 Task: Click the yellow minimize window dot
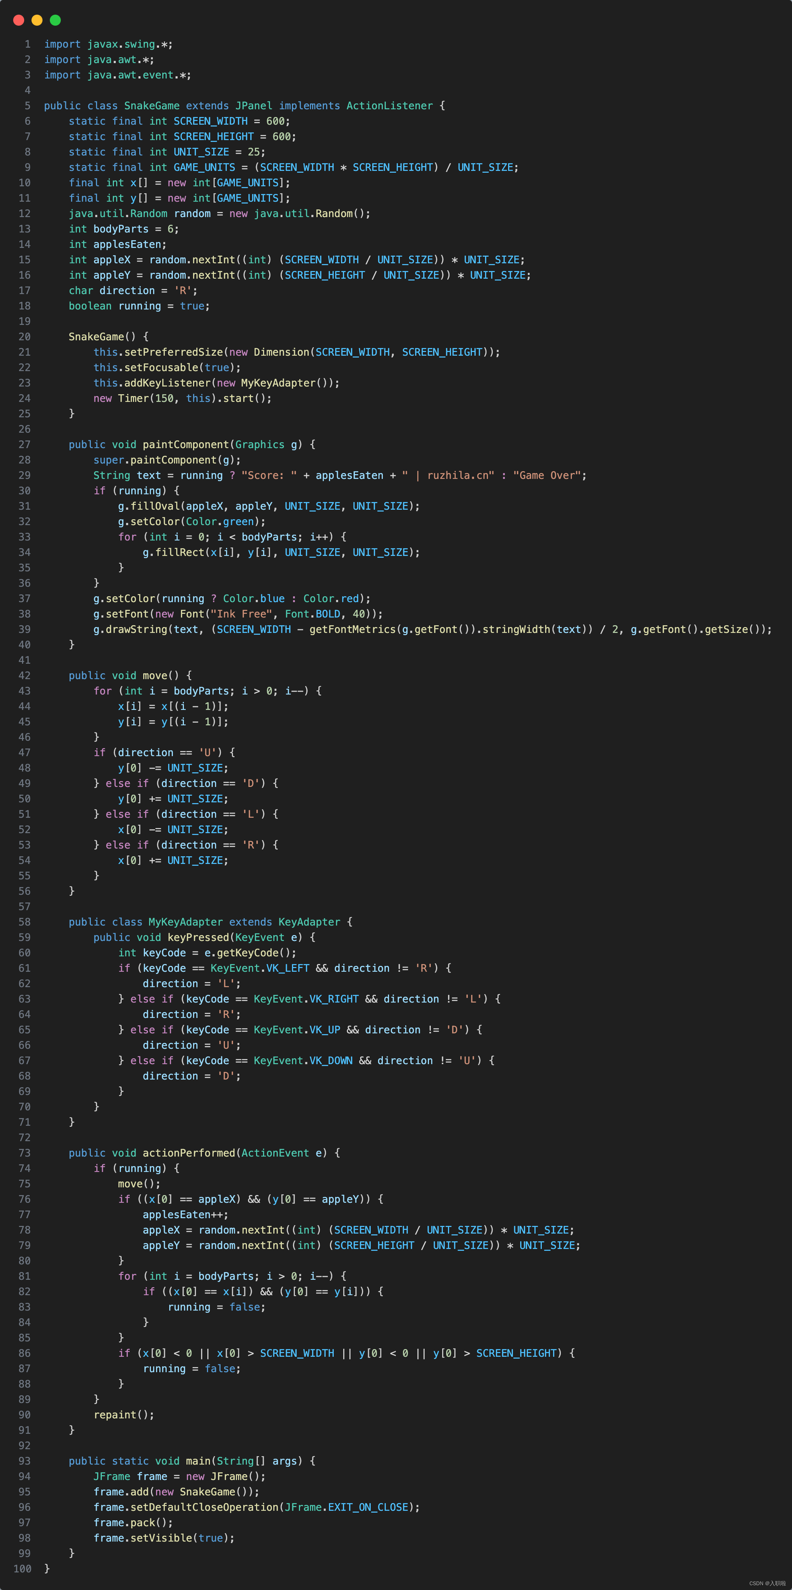(37, 21)
